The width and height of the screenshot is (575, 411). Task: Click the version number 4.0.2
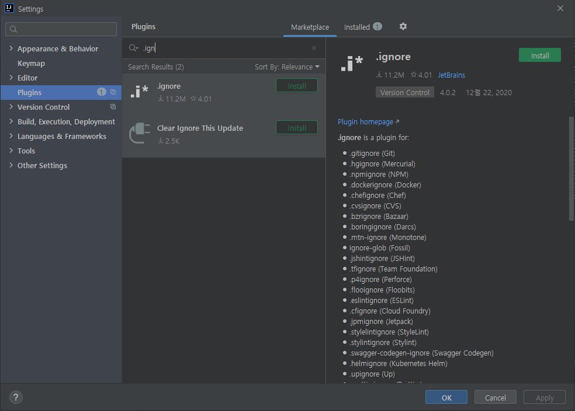tap(448, 92)
